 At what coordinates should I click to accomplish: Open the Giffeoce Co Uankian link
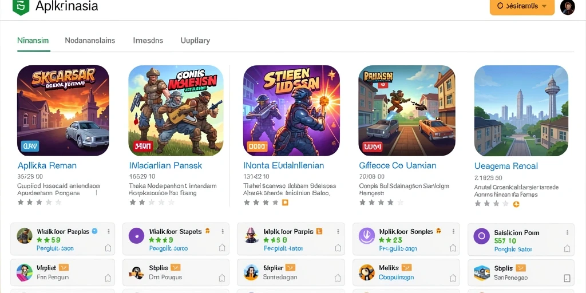(398, 165)
